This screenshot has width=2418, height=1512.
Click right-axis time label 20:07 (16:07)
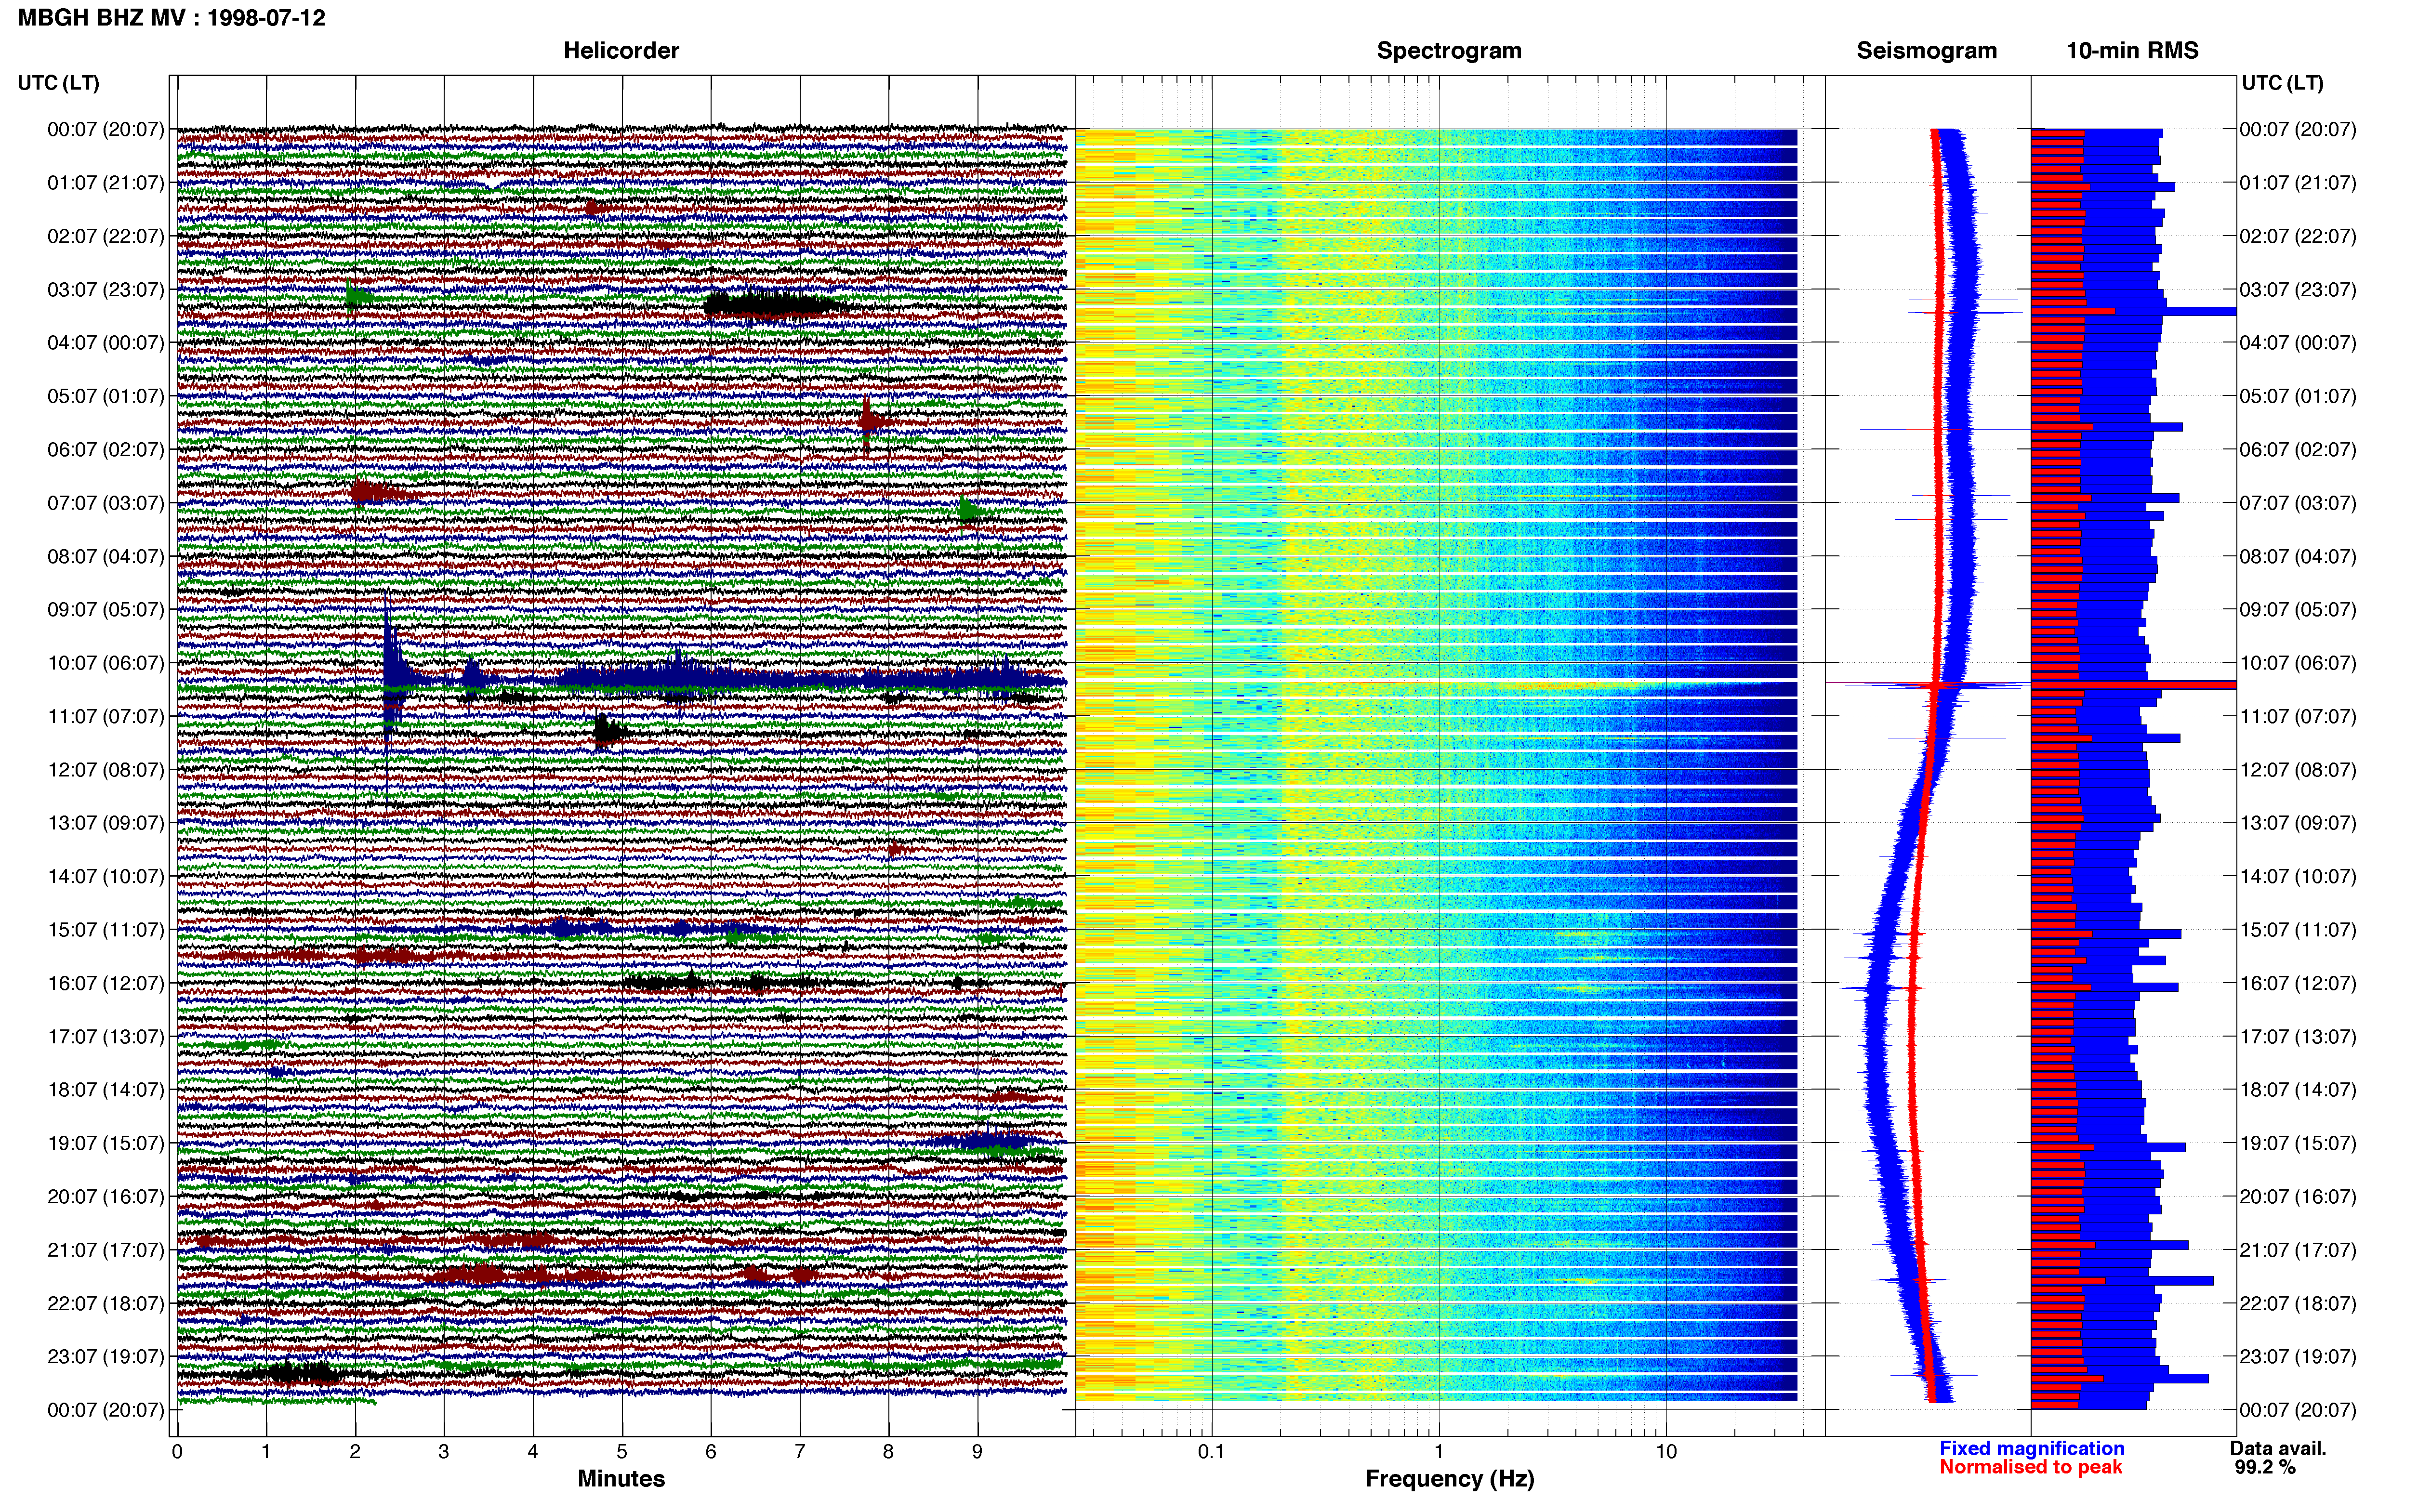(2298, 1197)
